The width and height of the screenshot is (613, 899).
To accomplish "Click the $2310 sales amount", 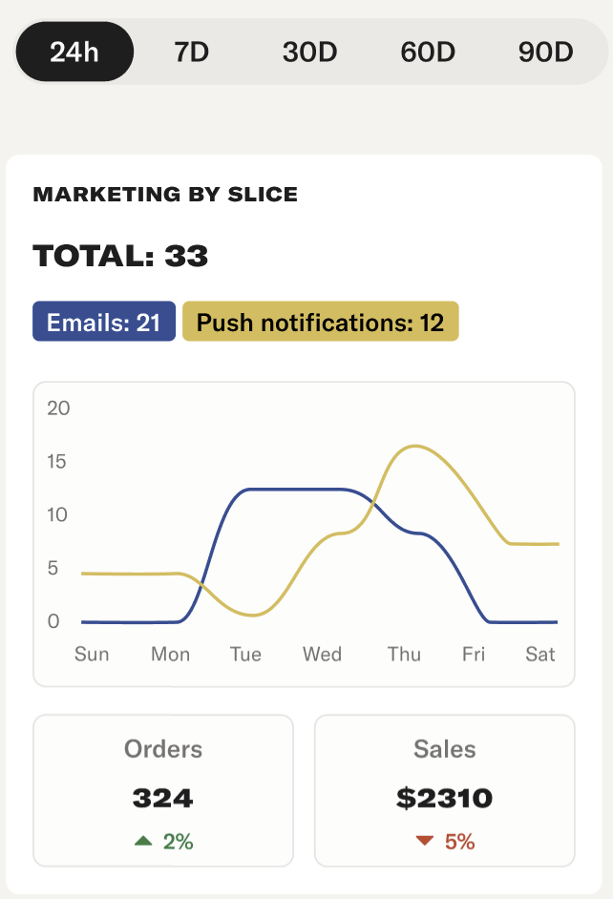I will [x=445, y=798].
